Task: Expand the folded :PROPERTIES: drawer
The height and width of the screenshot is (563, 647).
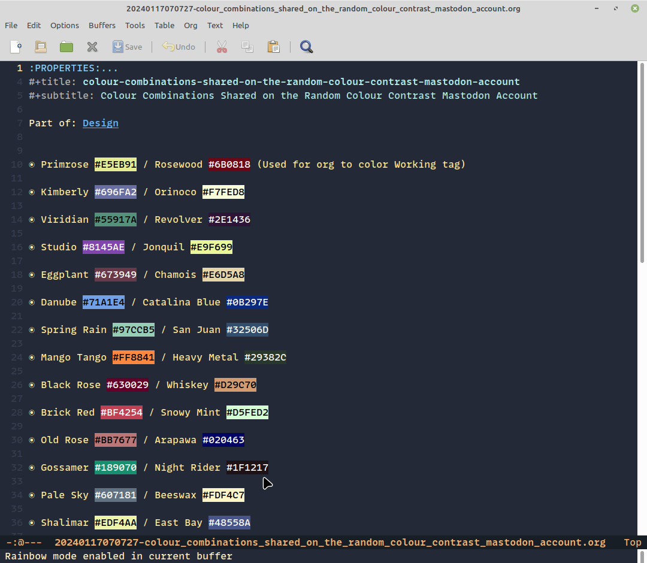Action: point(74,68)
